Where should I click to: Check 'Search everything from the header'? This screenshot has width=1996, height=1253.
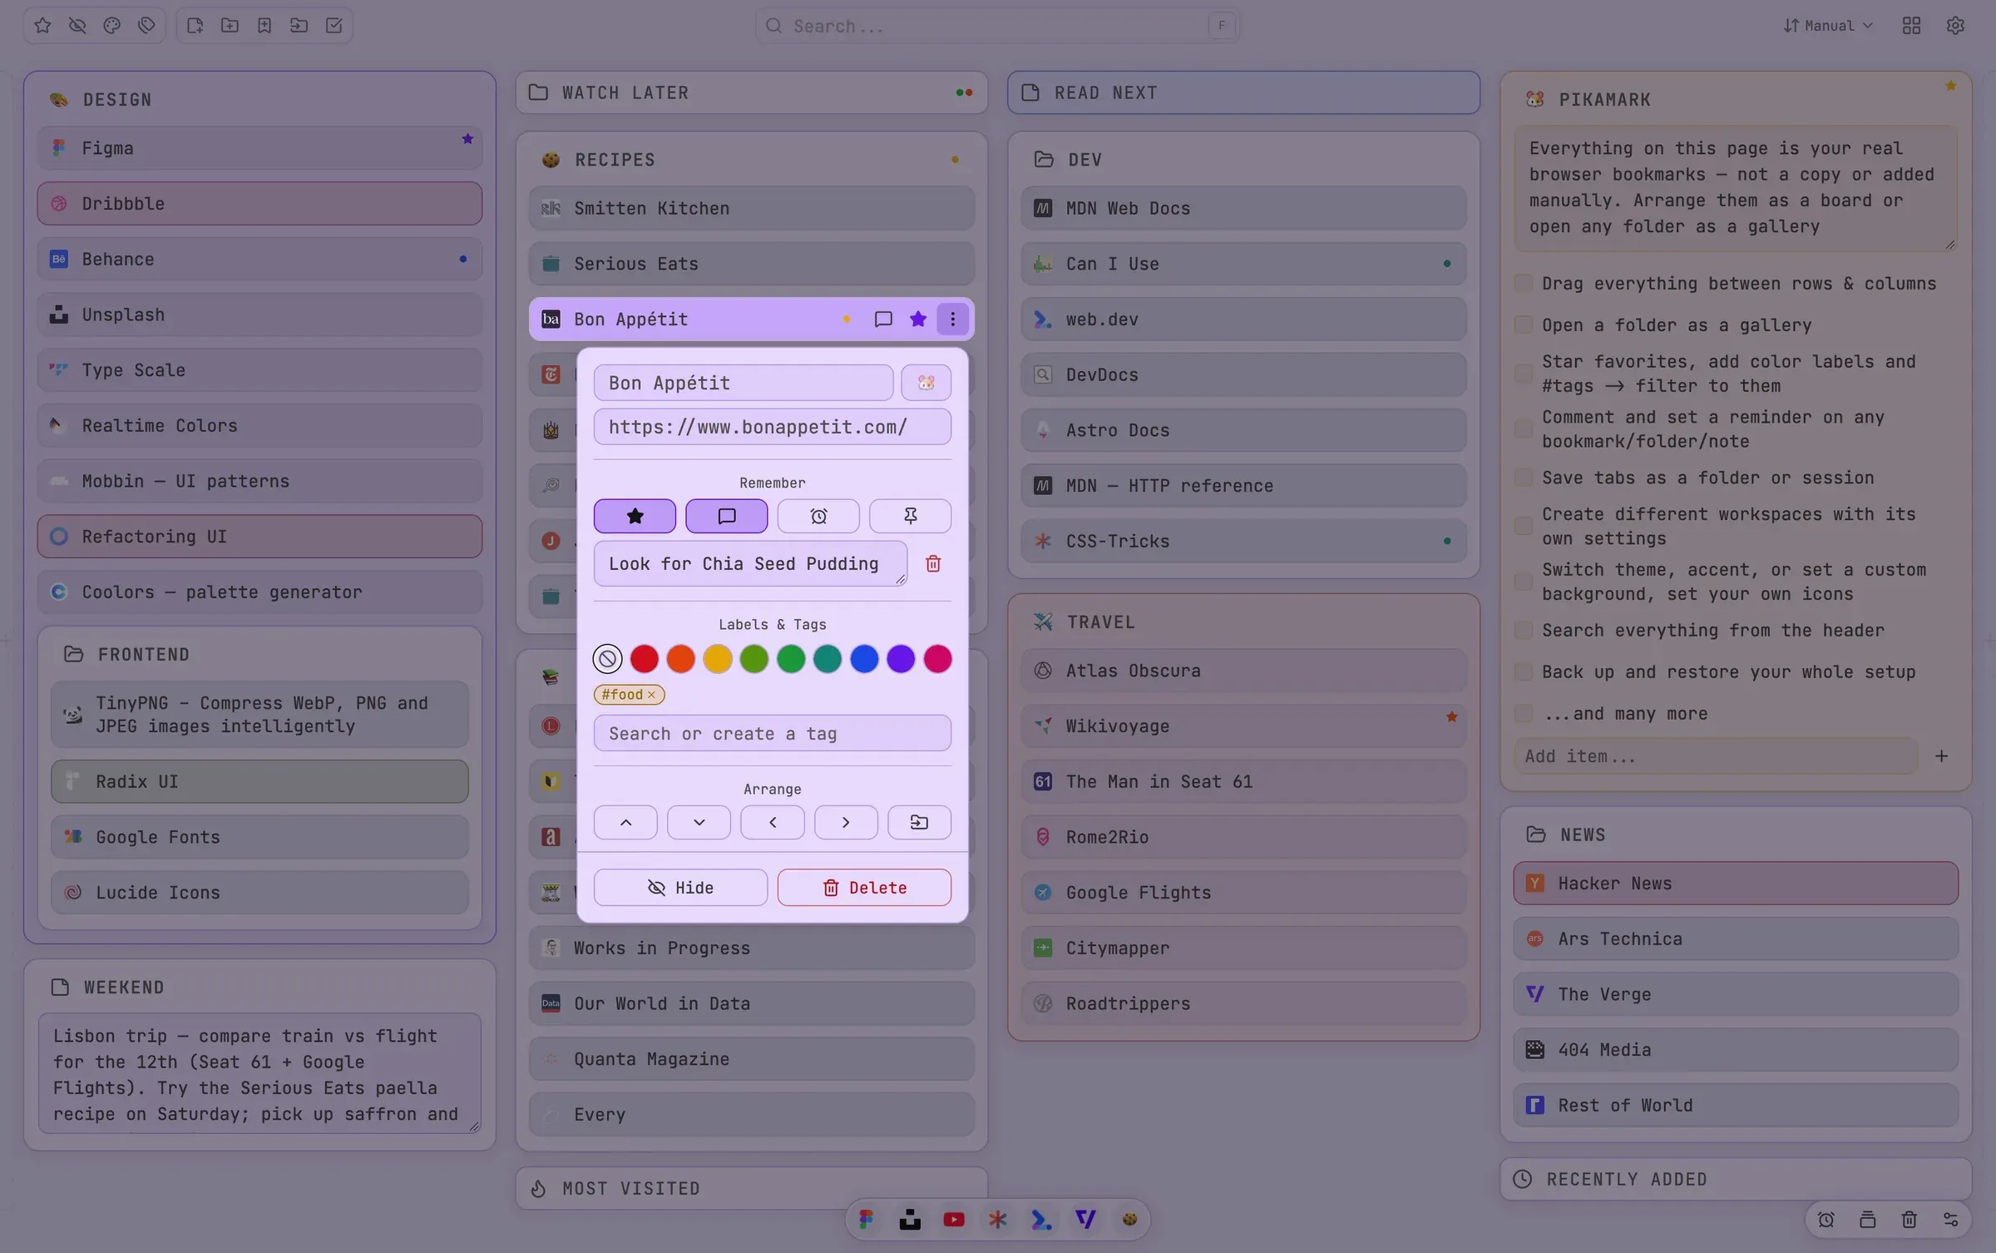(1524, 631)
